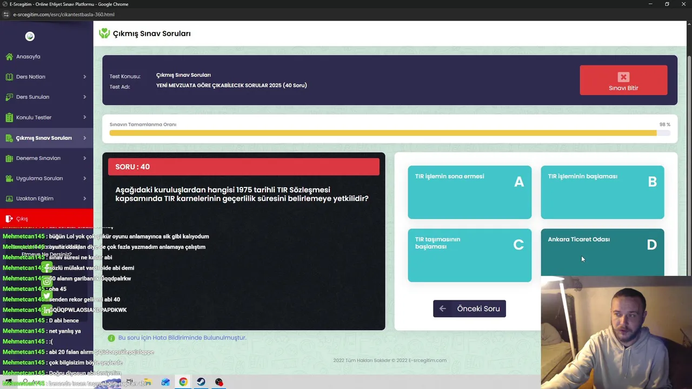
Task: Click the webcam video overlay
Action: pyautogui.click(x=616, y=332)
